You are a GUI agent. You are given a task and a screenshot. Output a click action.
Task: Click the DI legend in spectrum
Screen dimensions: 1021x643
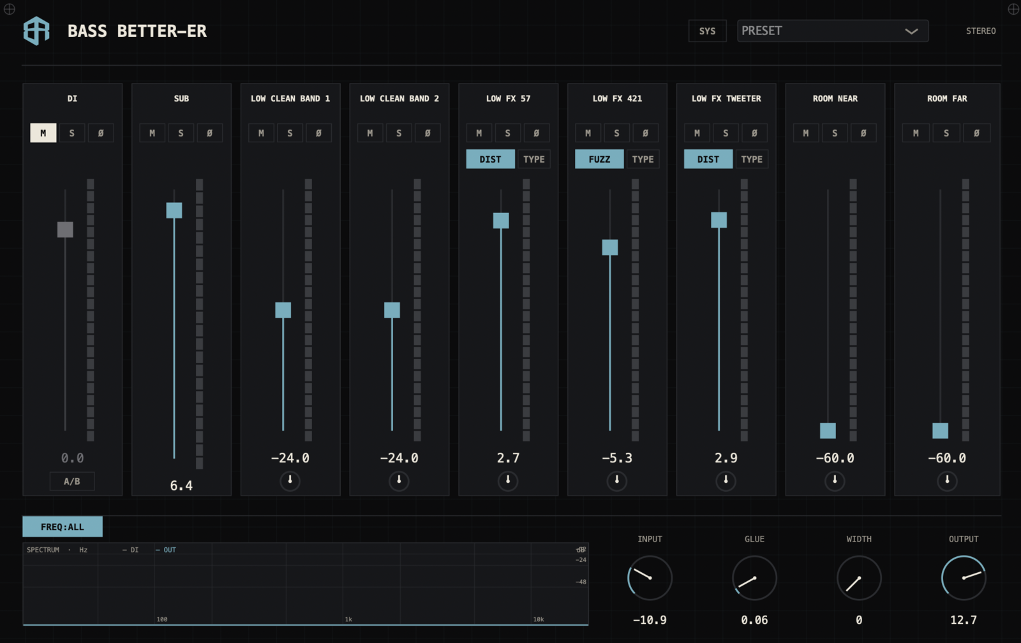131,550
